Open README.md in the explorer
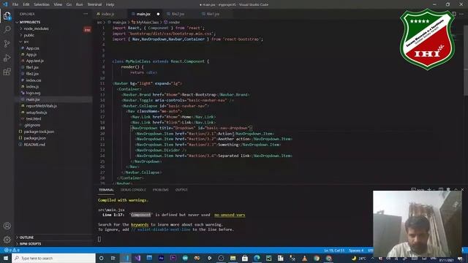 click(34, 145)
